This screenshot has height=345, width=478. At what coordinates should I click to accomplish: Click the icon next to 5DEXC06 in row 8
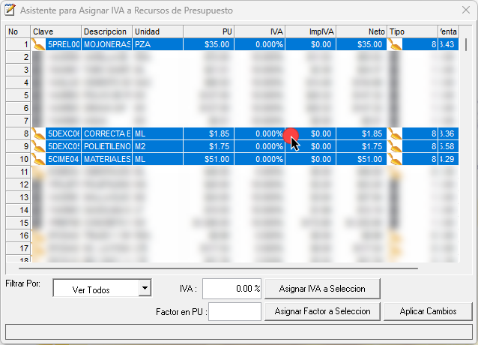click(39, 133)
